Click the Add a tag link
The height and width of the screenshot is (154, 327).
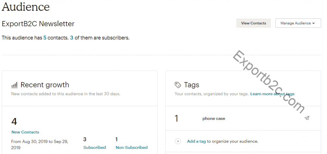(x=196, y=141)
